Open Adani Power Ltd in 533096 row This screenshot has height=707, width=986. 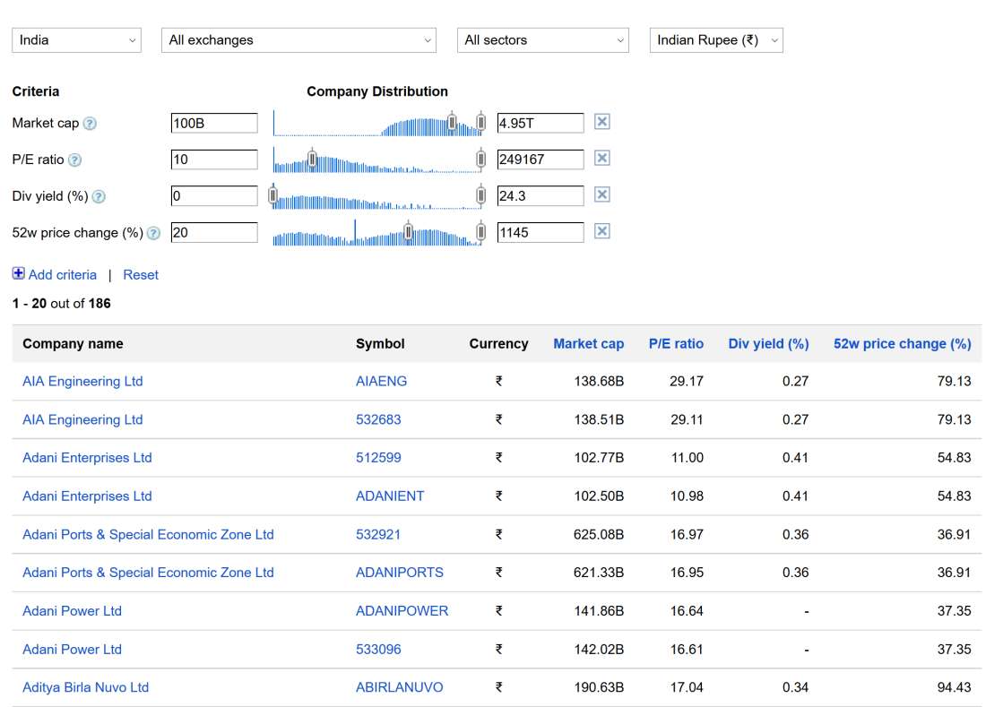coord(73,650)
